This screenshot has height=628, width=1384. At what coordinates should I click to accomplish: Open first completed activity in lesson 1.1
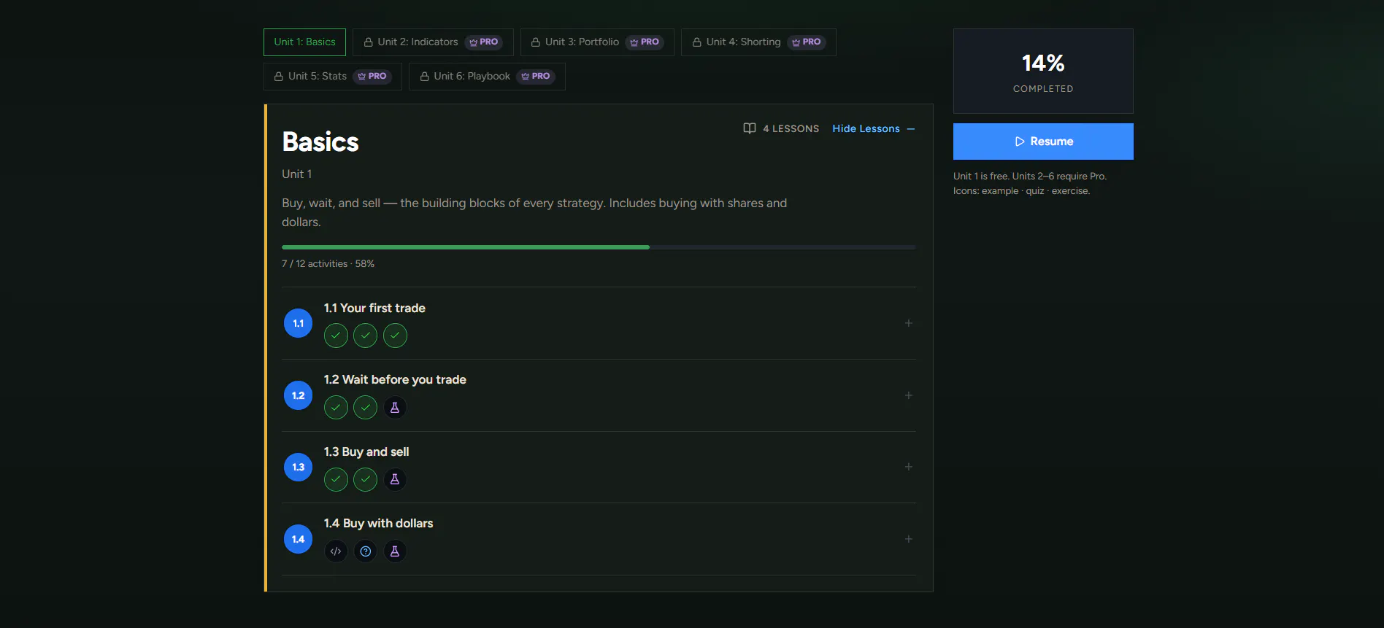[336, 336]
